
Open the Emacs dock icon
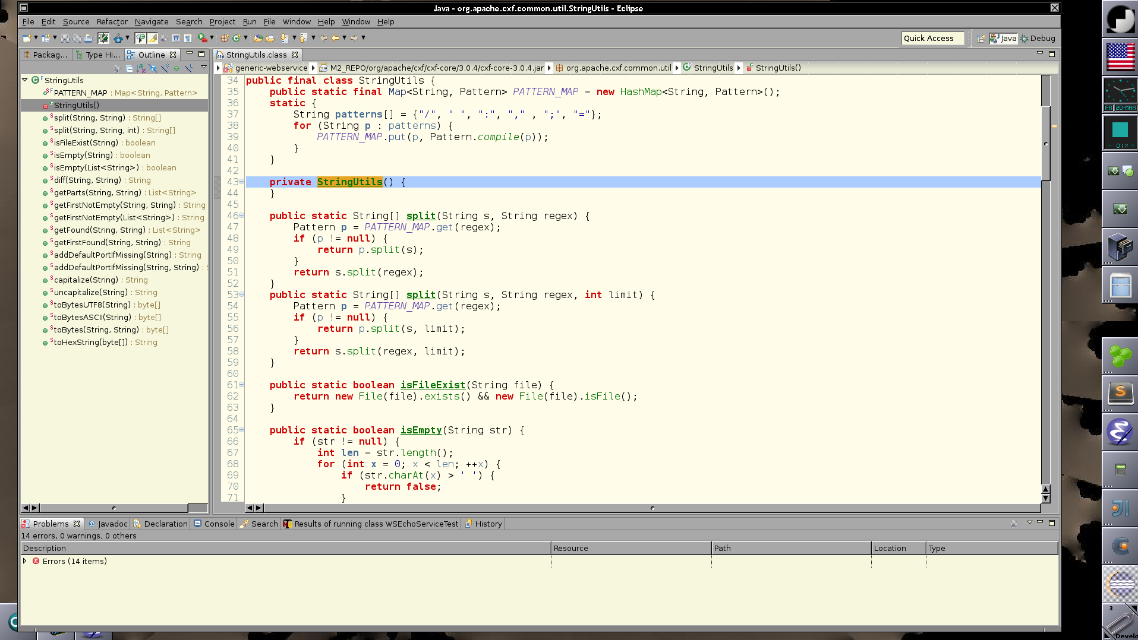[x=1121, y=431]
